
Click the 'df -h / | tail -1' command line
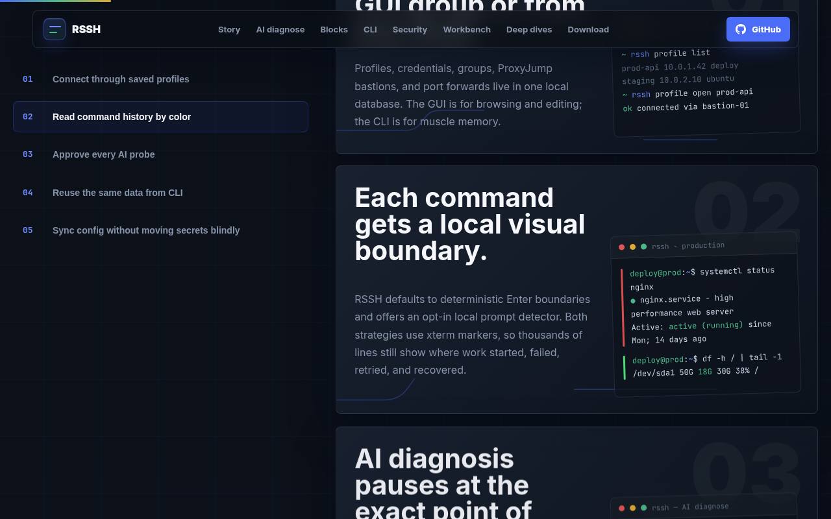(x=707, y=358)
